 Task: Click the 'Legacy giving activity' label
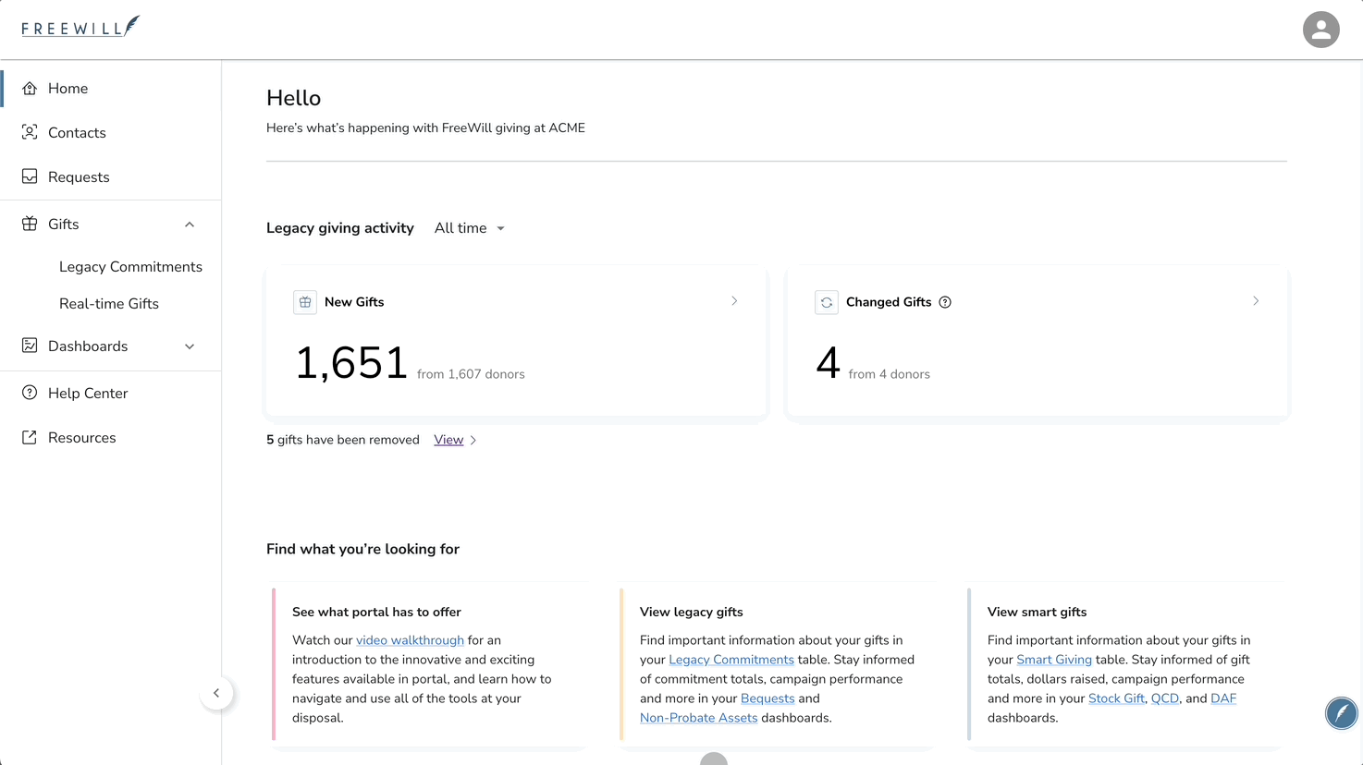tap(340, 228)
